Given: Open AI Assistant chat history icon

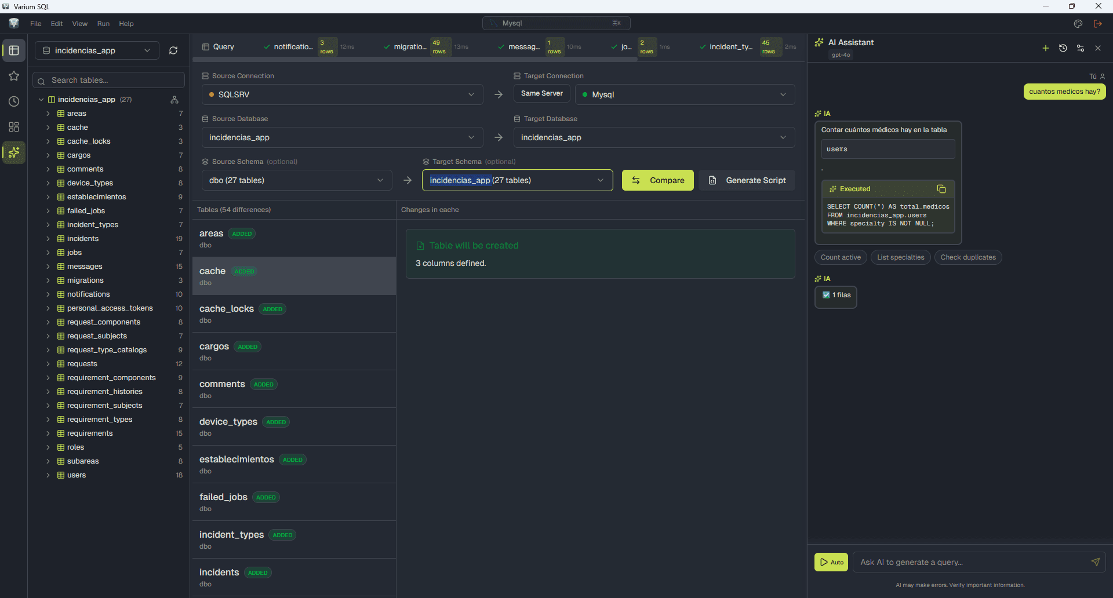Looking at the screenshot, I should click(1063, 48).
